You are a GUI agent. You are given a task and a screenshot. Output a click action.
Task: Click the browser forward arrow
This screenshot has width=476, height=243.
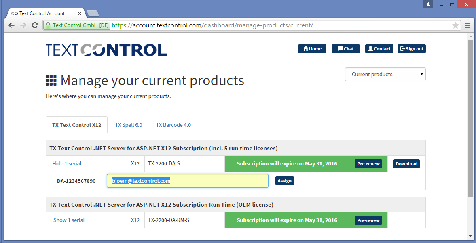click(x=23, y=25)
